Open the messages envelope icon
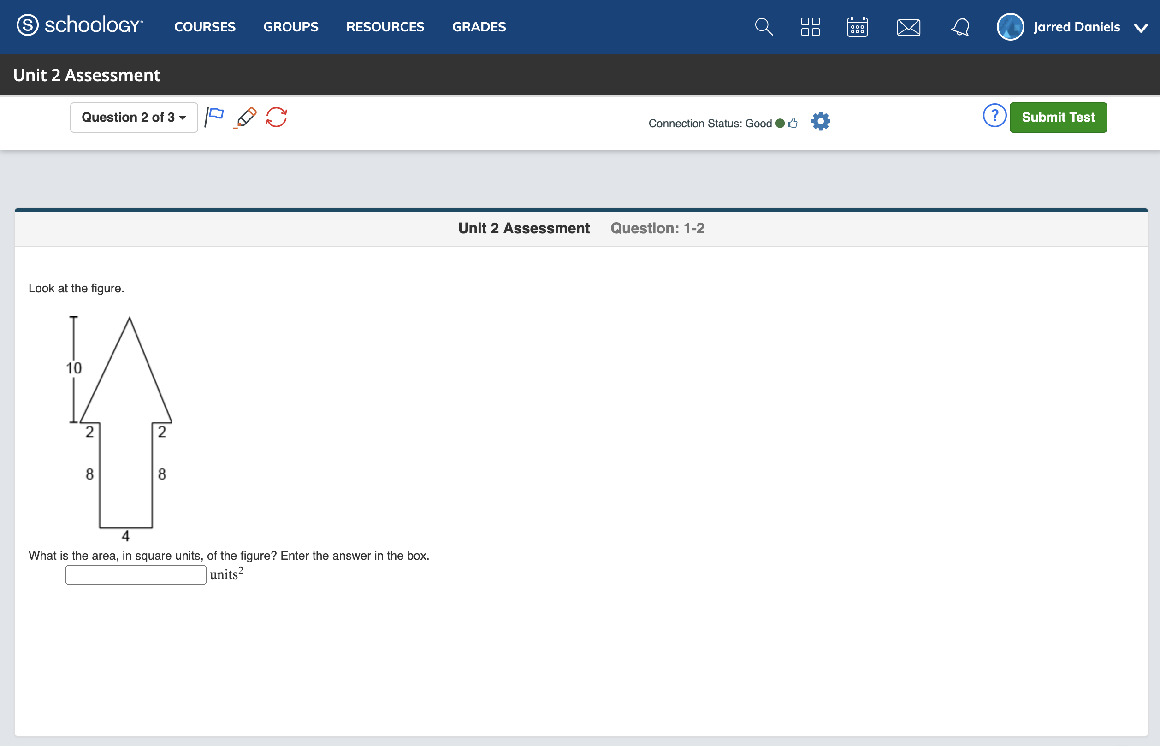This screenshot has height=746, width=1160. point(908,27)
